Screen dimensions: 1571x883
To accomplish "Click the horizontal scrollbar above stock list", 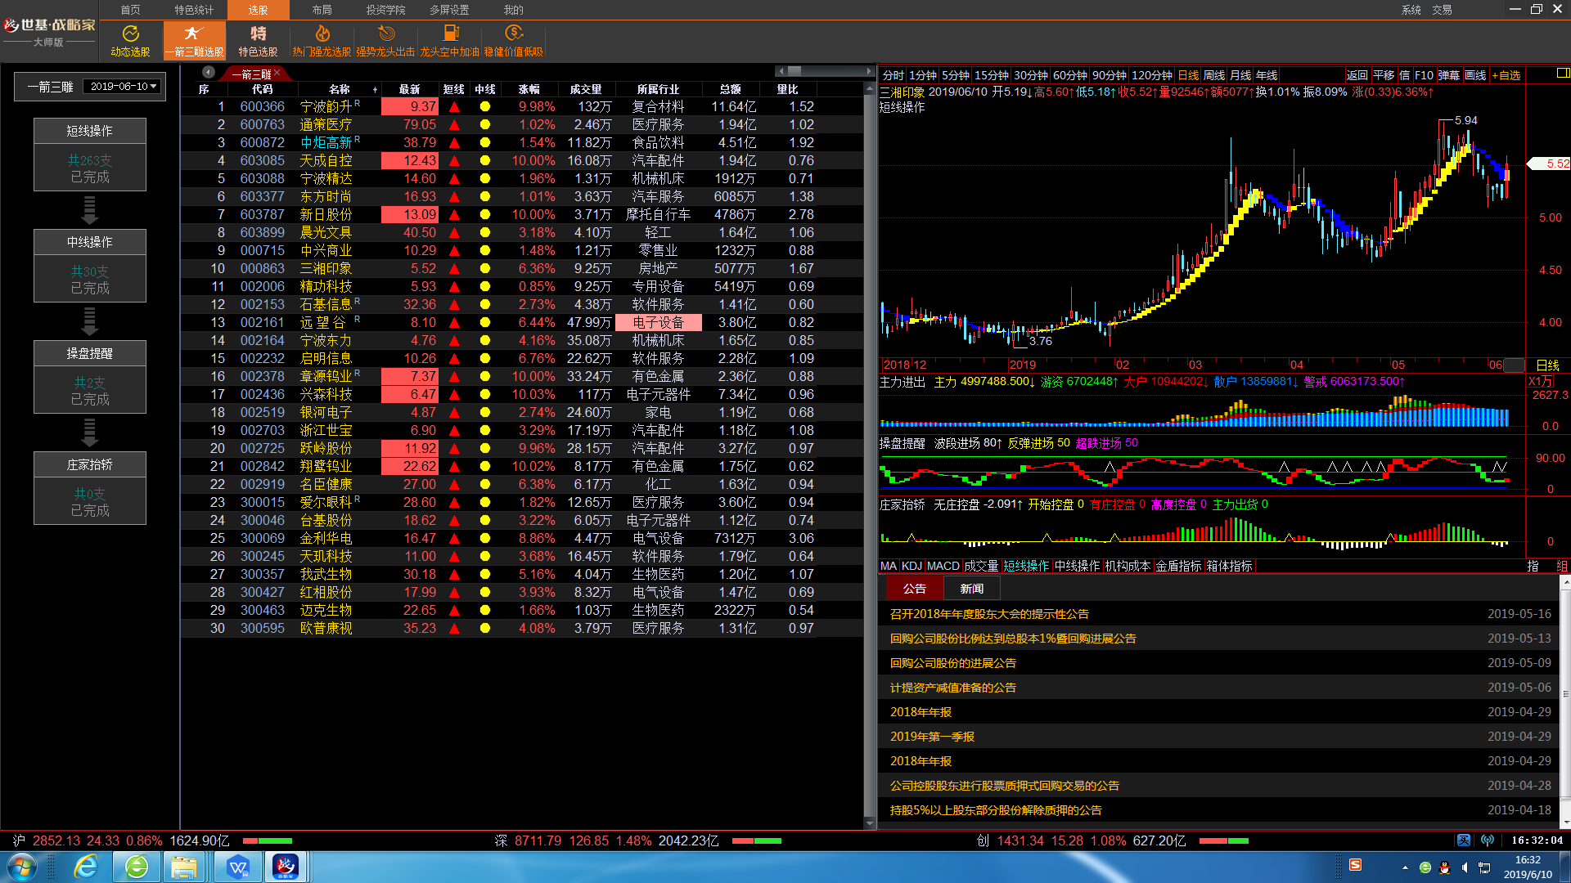I will (x=825, y=71).
